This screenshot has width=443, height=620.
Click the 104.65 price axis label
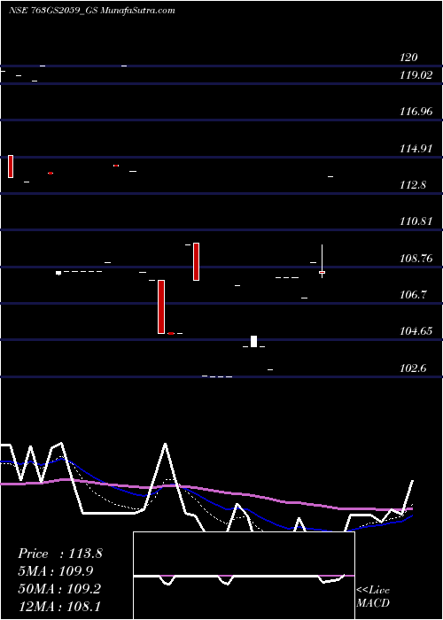tap(416, 331)
